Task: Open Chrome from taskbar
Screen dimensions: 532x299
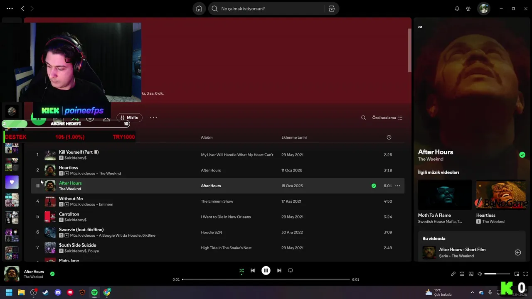Action: [107, 292]
